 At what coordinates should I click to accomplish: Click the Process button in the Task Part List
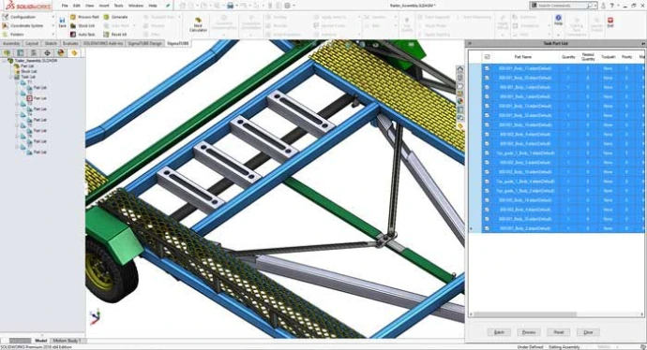529,332
